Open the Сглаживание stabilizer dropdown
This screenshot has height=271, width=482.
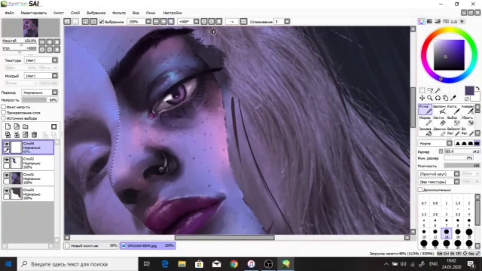[287, 21]
